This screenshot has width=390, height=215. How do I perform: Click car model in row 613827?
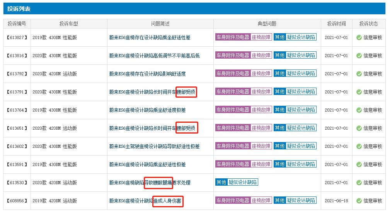point(55,37)
